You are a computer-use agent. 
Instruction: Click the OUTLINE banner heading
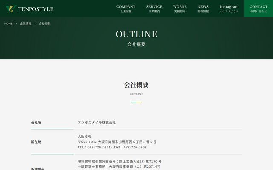136,34
